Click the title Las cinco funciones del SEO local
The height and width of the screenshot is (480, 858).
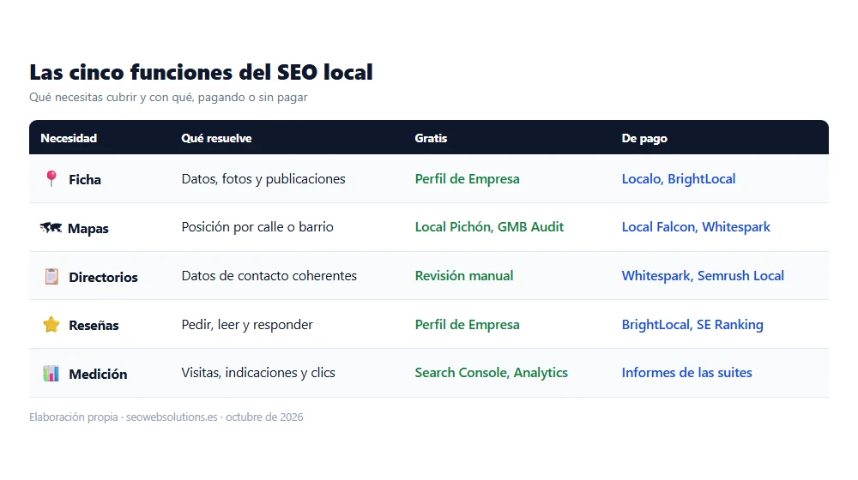click(201, 72)
